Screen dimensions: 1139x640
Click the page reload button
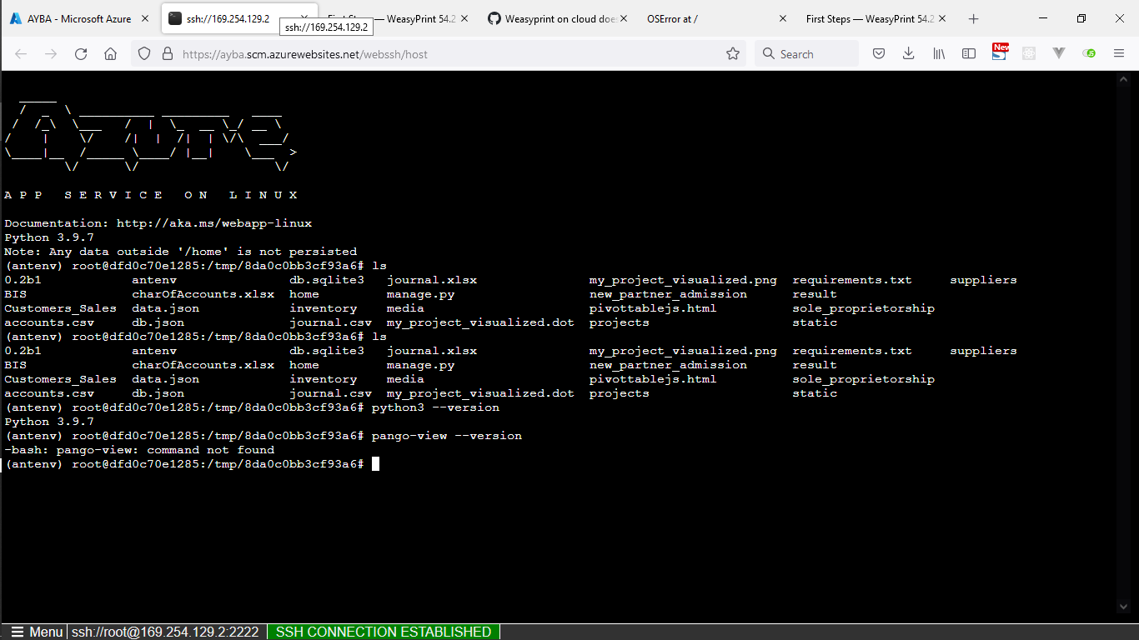(80, 52)
